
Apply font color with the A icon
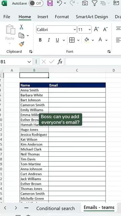pyautogui.click(x=100, y=40)
